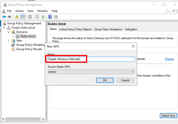
Task: Switch to the Delegation tab
Action: [131, 29]
